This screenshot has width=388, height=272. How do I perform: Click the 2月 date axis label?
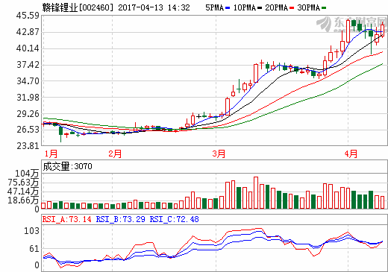tap(115, 154)
